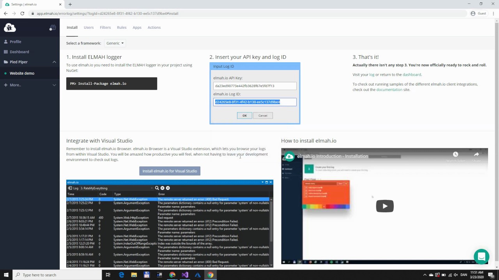
Task: Open the gift icon in sidebar header
Action: tap(53, 28)
